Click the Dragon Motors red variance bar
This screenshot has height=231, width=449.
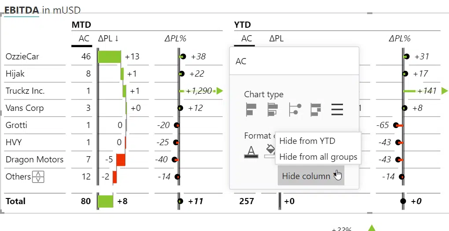121,159
